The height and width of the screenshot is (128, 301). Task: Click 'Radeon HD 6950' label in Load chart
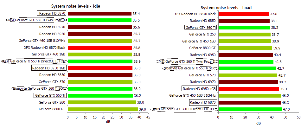[x=203, y=55]
